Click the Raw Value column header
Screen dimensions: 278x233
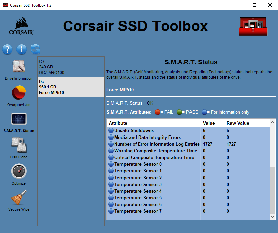[238, 123]
